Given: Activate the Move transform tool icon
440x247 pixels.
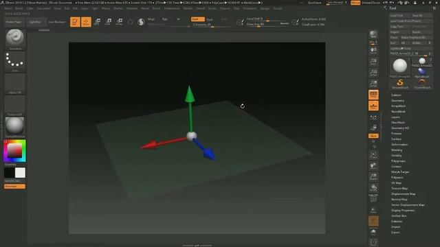Looking at the screenshot, I should click(98, 22).
